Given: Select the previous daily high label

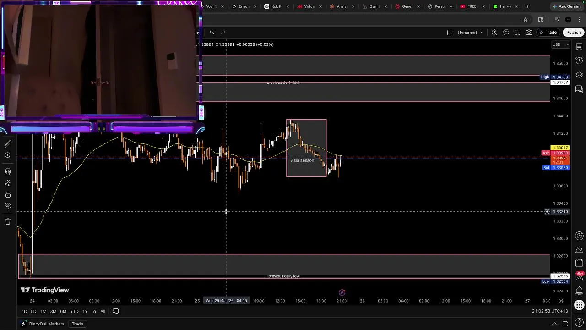Looking at the screenshot, I should coord(284,82).
